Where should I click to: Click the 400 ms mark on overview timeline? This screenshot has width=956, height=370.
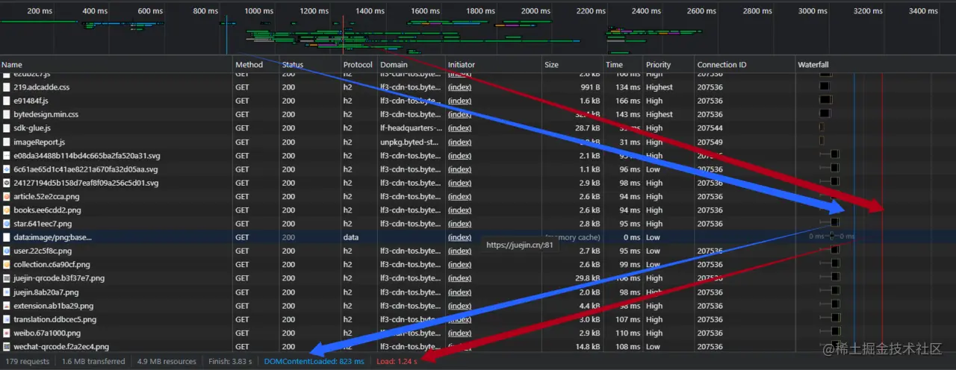[94, 11]
